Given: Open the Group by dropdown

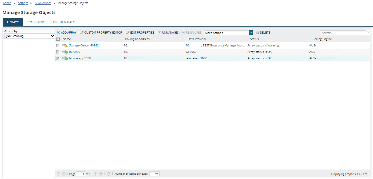Looking at the screenshot, I should (29, 36).
